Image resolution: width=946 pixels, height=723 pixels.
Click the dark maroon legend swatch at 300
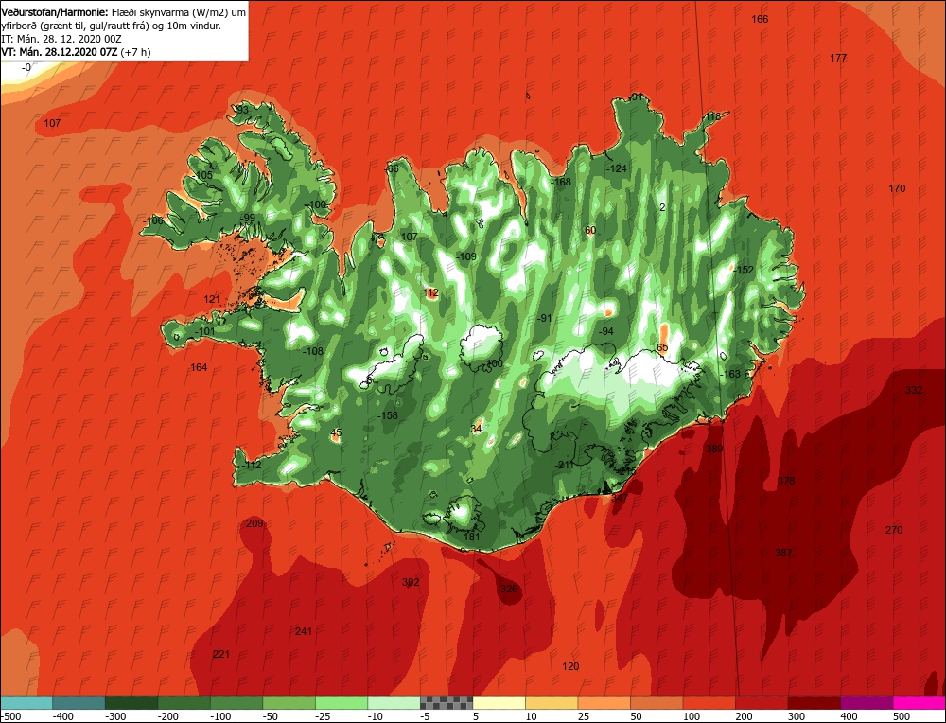point(814,702)
